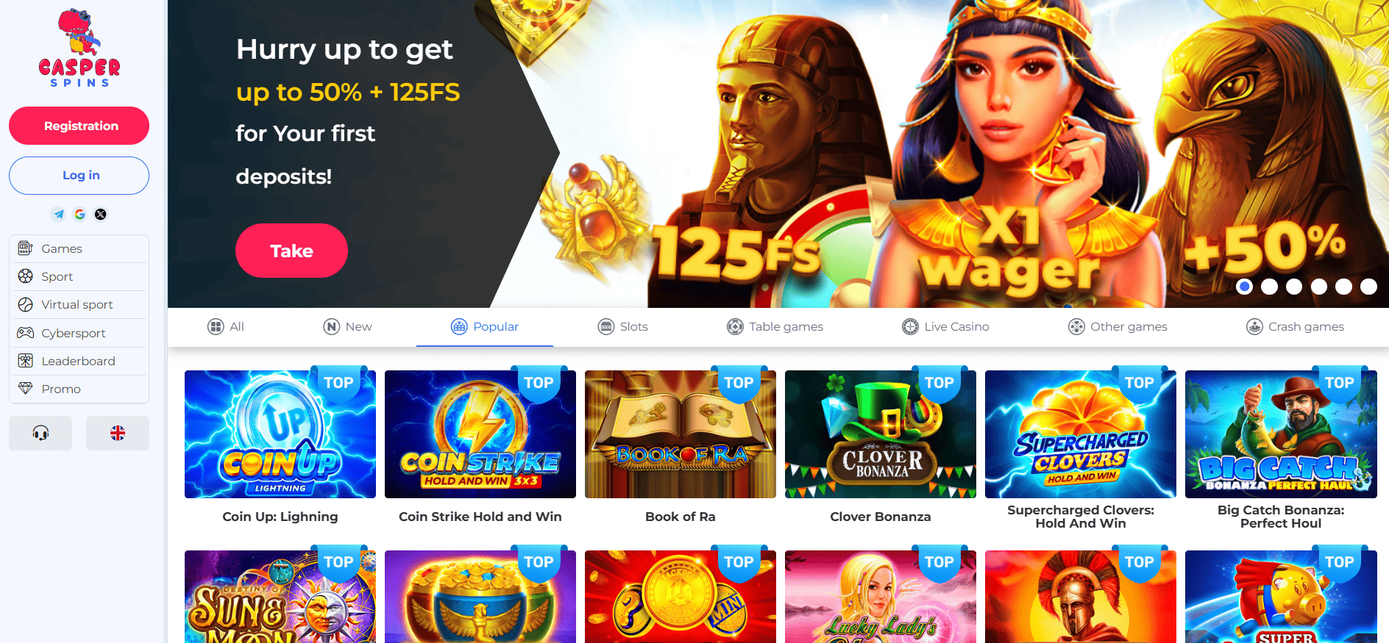Open Promo via the diamond icon
This screenshot has height=643, width=1389.
(26, 389)
